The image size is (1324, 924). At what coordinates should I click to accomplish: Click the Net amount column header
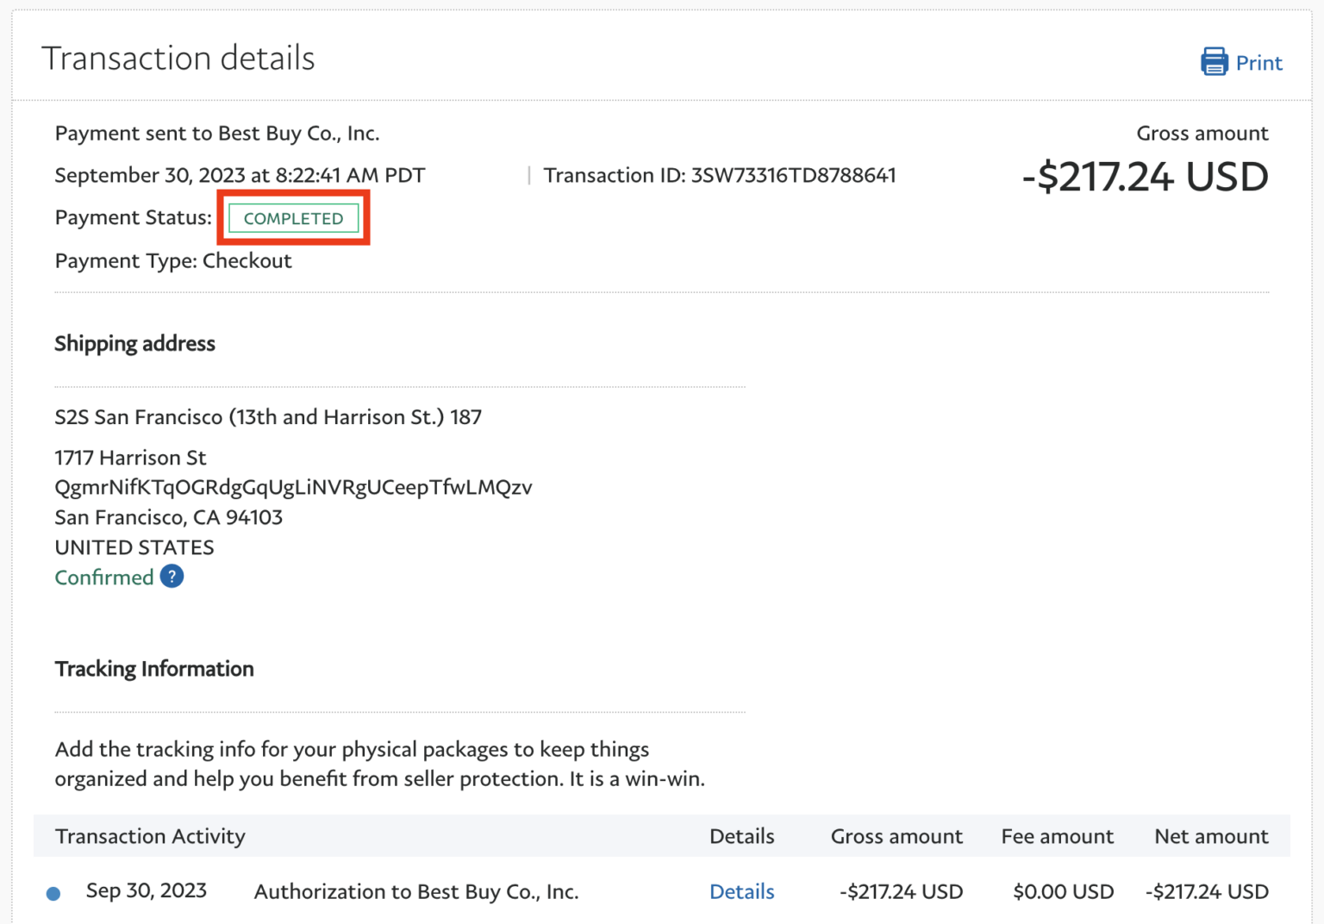(1210, 836)
